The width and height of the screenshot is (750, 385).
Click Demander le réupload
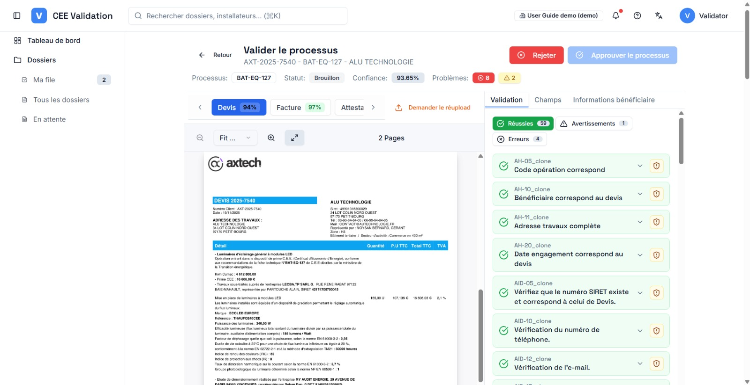[433, 108]
